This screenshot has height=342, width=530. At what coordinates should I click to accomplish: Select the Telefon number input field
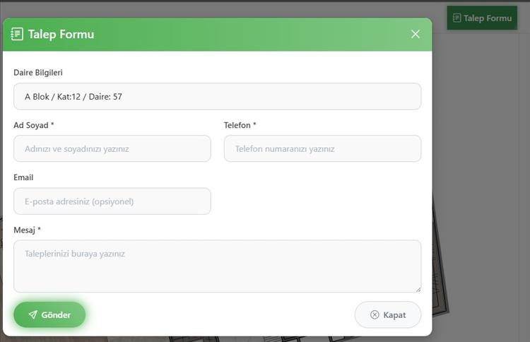[x=322, y=149]
